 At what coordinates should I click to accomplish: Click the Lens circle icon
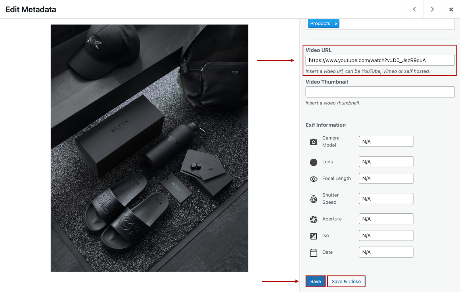pyautogui.click(x=314, y=162)
